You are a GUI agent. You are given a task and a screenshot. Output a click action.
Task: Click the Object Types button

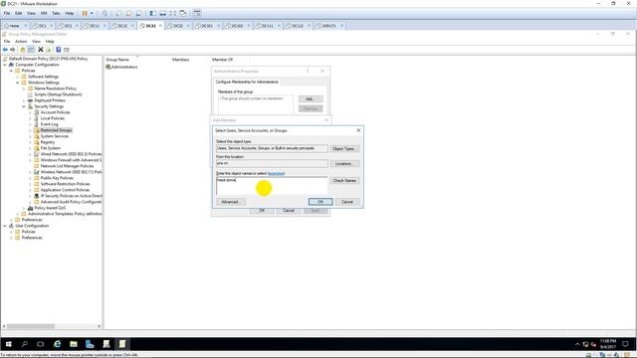pos(344,149)
